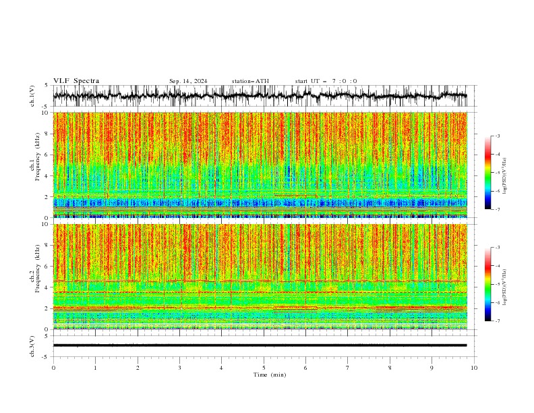Click the 6 kHz tick on ch.2 frequency axis
Image resolution: width=534 pixels, height=413 pixels.
tap(47, 266)
